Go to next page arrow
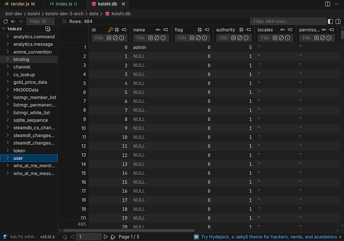Image resolution: width=344 pixels, height=241 pixels. [105, 237]
